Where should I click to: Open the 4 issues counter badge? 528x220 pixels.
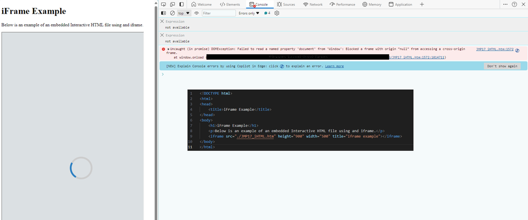pyautogui.click(x=267, y=13)
